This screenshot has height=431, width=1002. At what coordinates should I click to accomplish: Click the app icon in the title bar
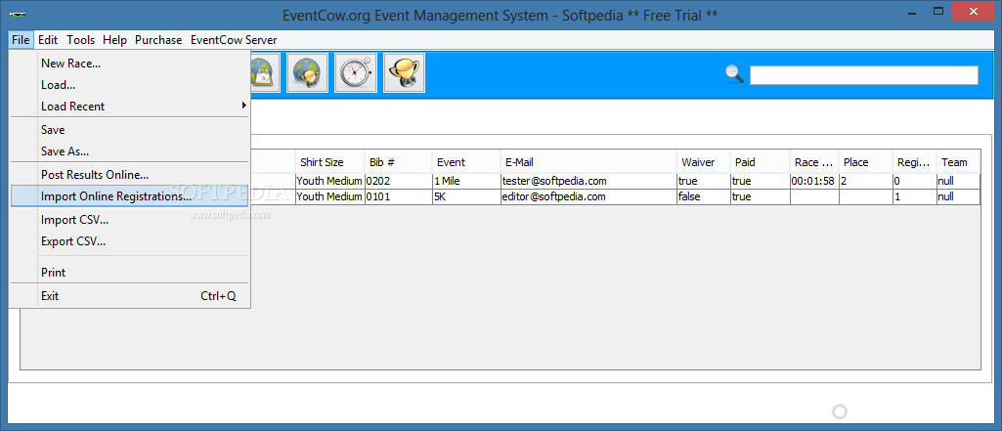(x=20, y=14)
